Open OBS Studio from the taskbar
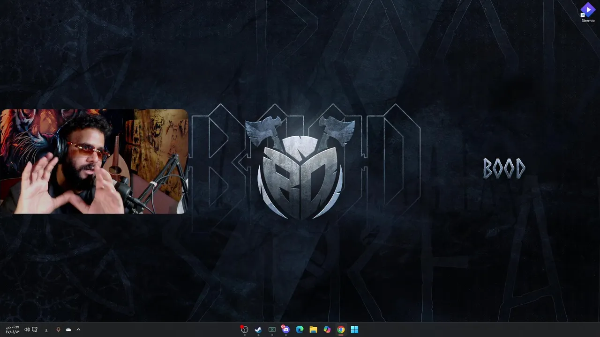This screenshot has height=337, width=600. [x=244, y=330]
